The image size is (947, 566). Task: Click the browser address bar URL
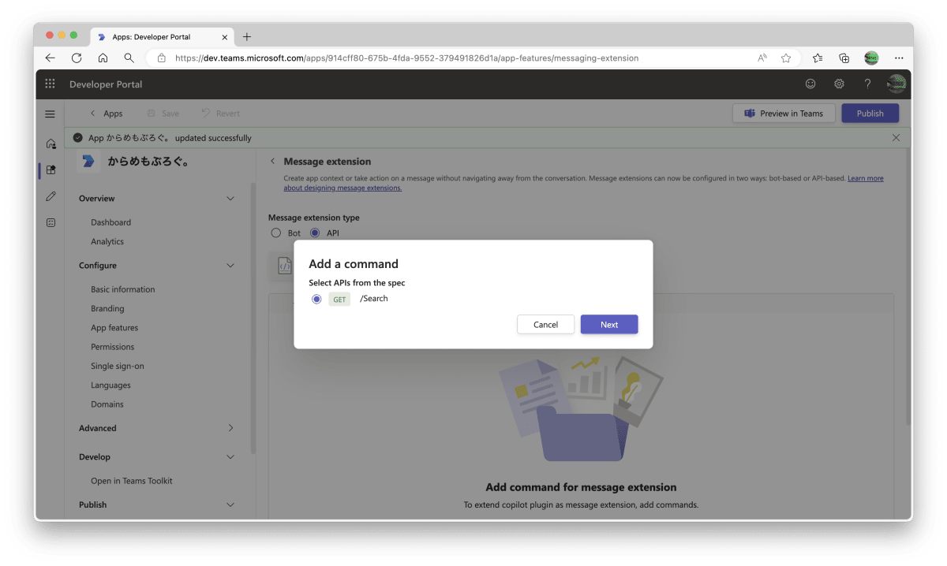pyautogui.click(x=406, y=58)
